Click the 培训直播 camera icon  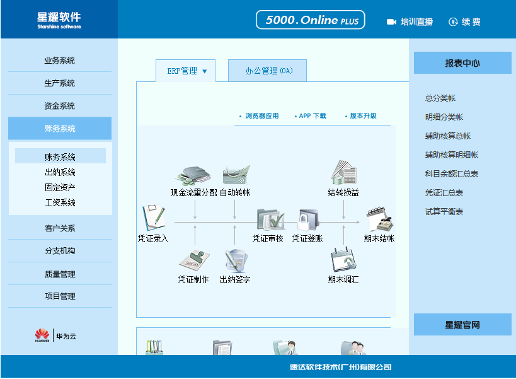(x=391, y=22)
